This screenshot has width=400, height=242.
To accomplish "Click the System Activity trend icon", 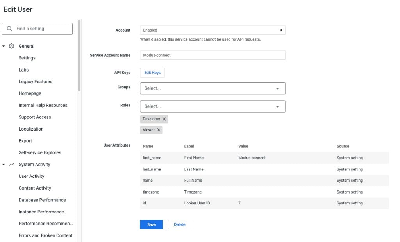I will click(11, 165).
